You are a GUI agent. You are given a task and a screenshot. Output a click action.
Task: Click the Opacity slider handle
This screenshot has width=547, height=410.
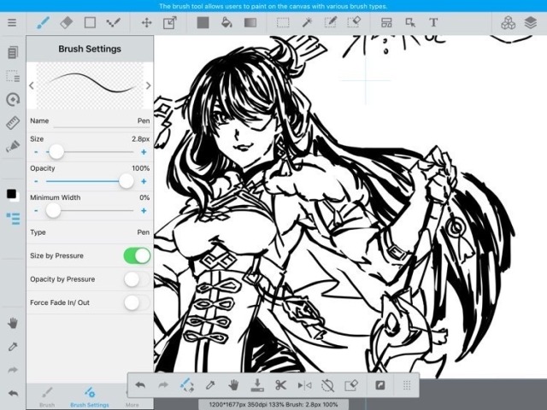[126, 181]
